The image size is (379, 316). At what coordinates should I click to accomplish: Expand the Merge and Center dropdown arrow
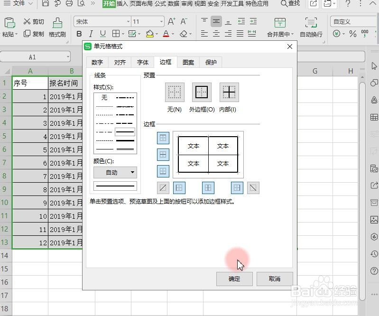tap(292, 34)
